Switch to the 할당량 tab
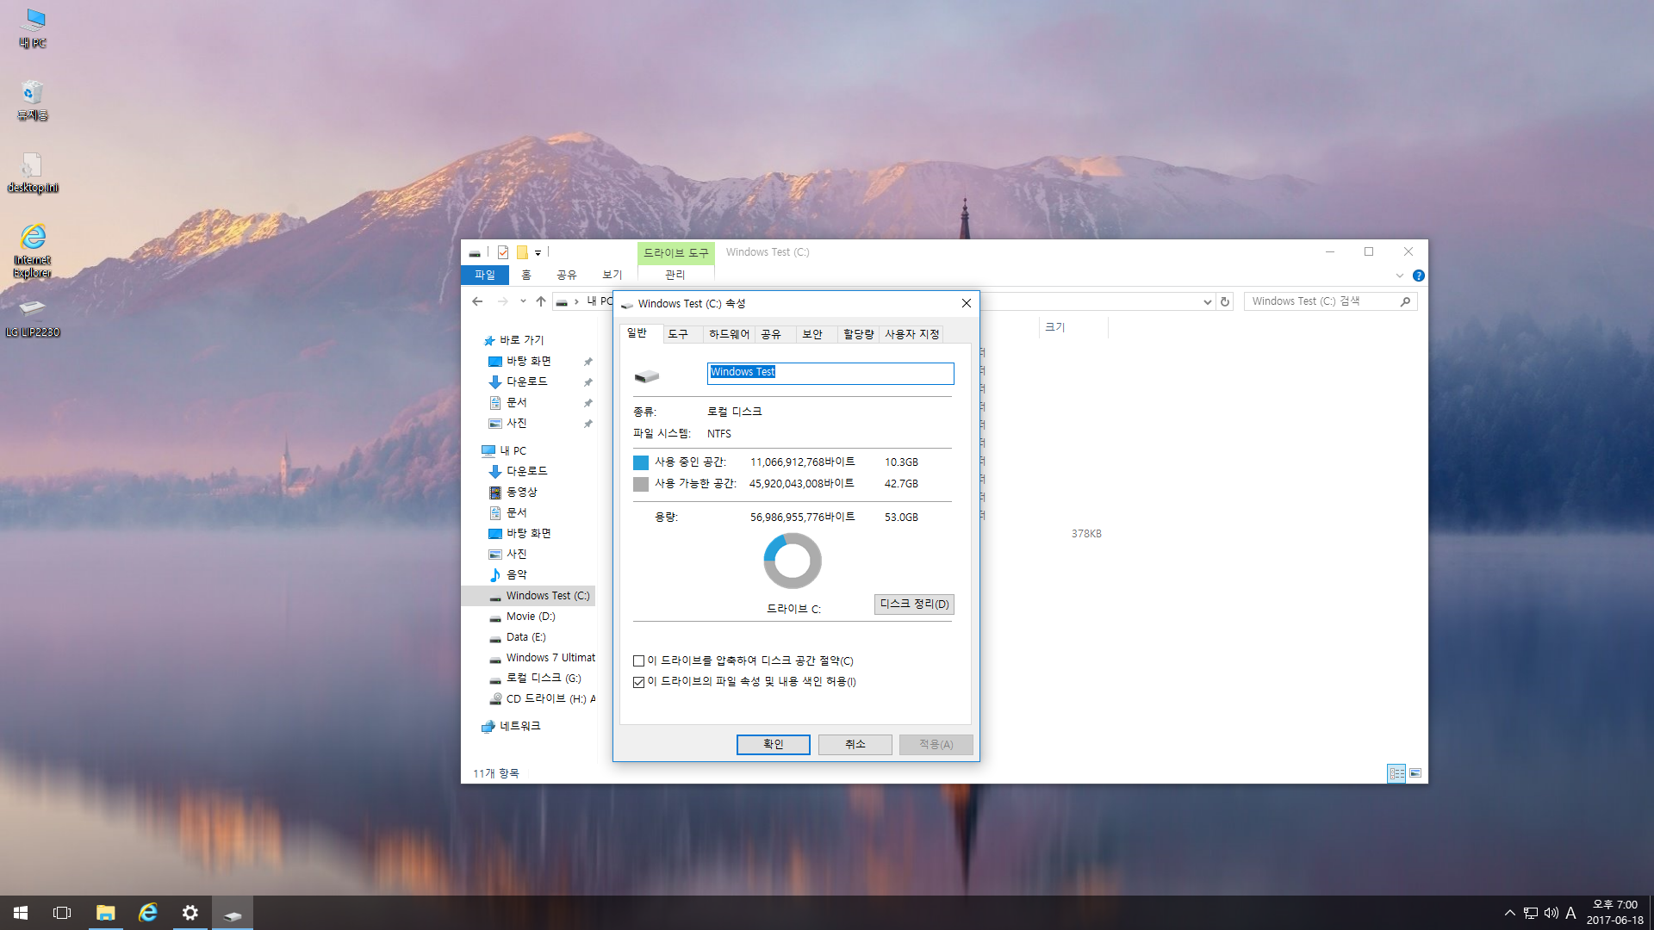This screenshot has height=930, width=1654. [858, 334]
